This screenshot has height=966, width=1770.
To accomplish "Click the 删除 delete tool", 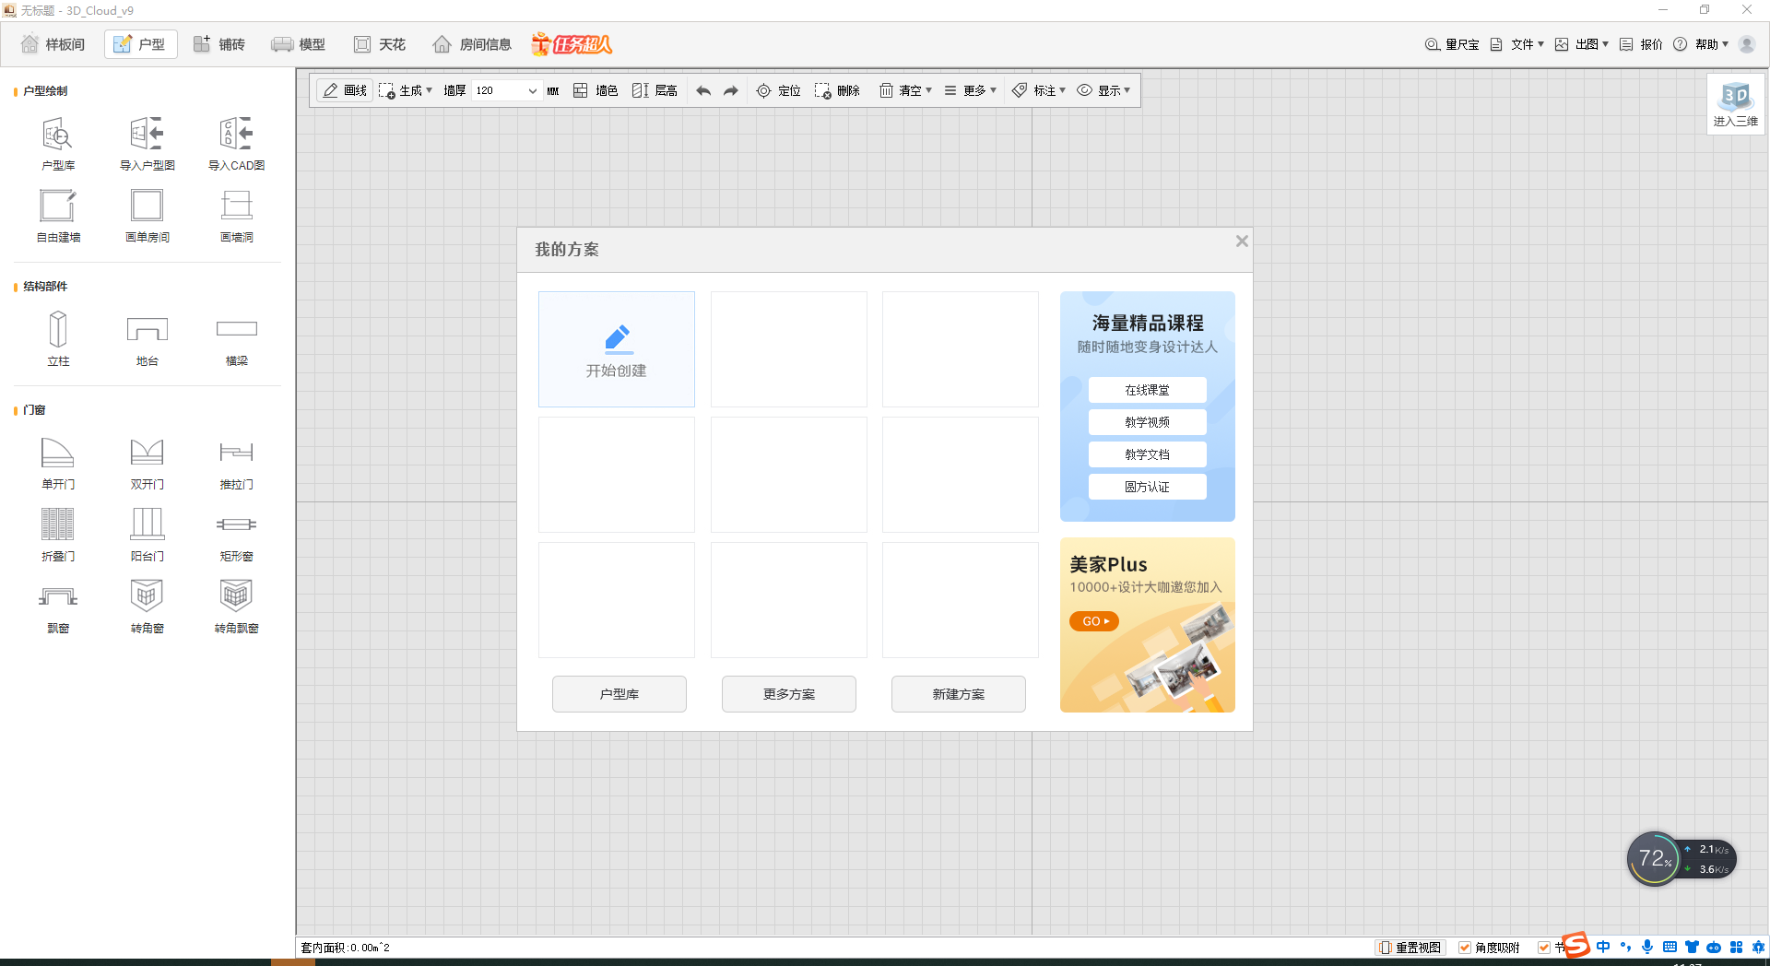I will [x=837, y=90].
